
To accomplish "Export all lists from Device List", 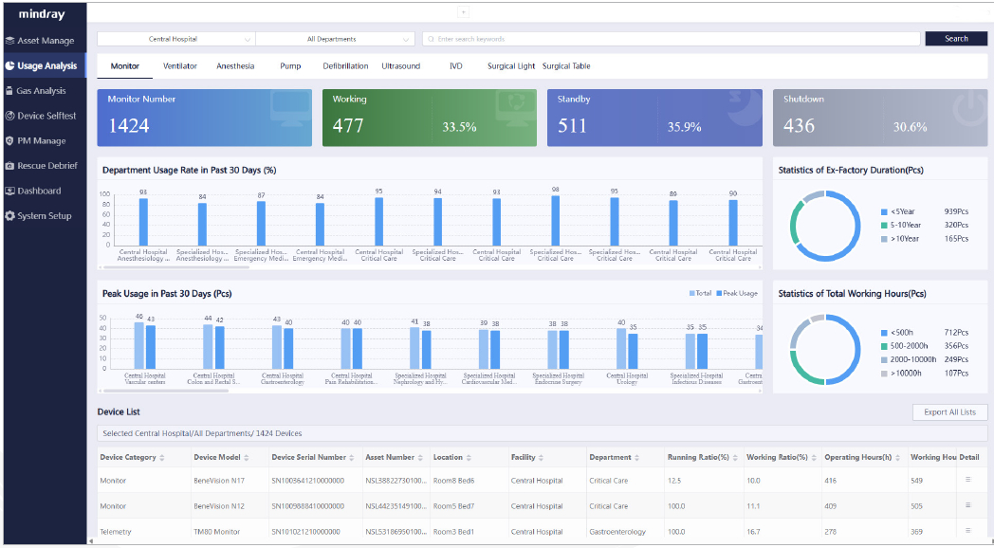I will [949, 411].
